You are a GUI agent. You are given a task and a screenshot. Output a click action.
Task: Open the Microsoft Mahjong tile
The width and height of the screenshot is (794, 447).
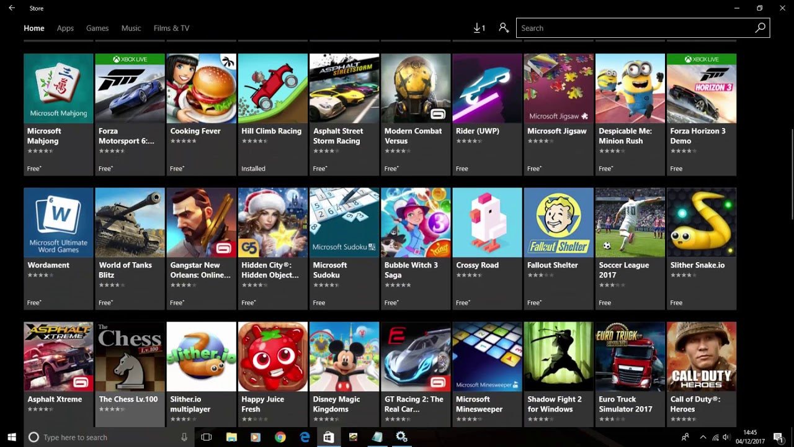pyautogui.click(x=58, y=112)
